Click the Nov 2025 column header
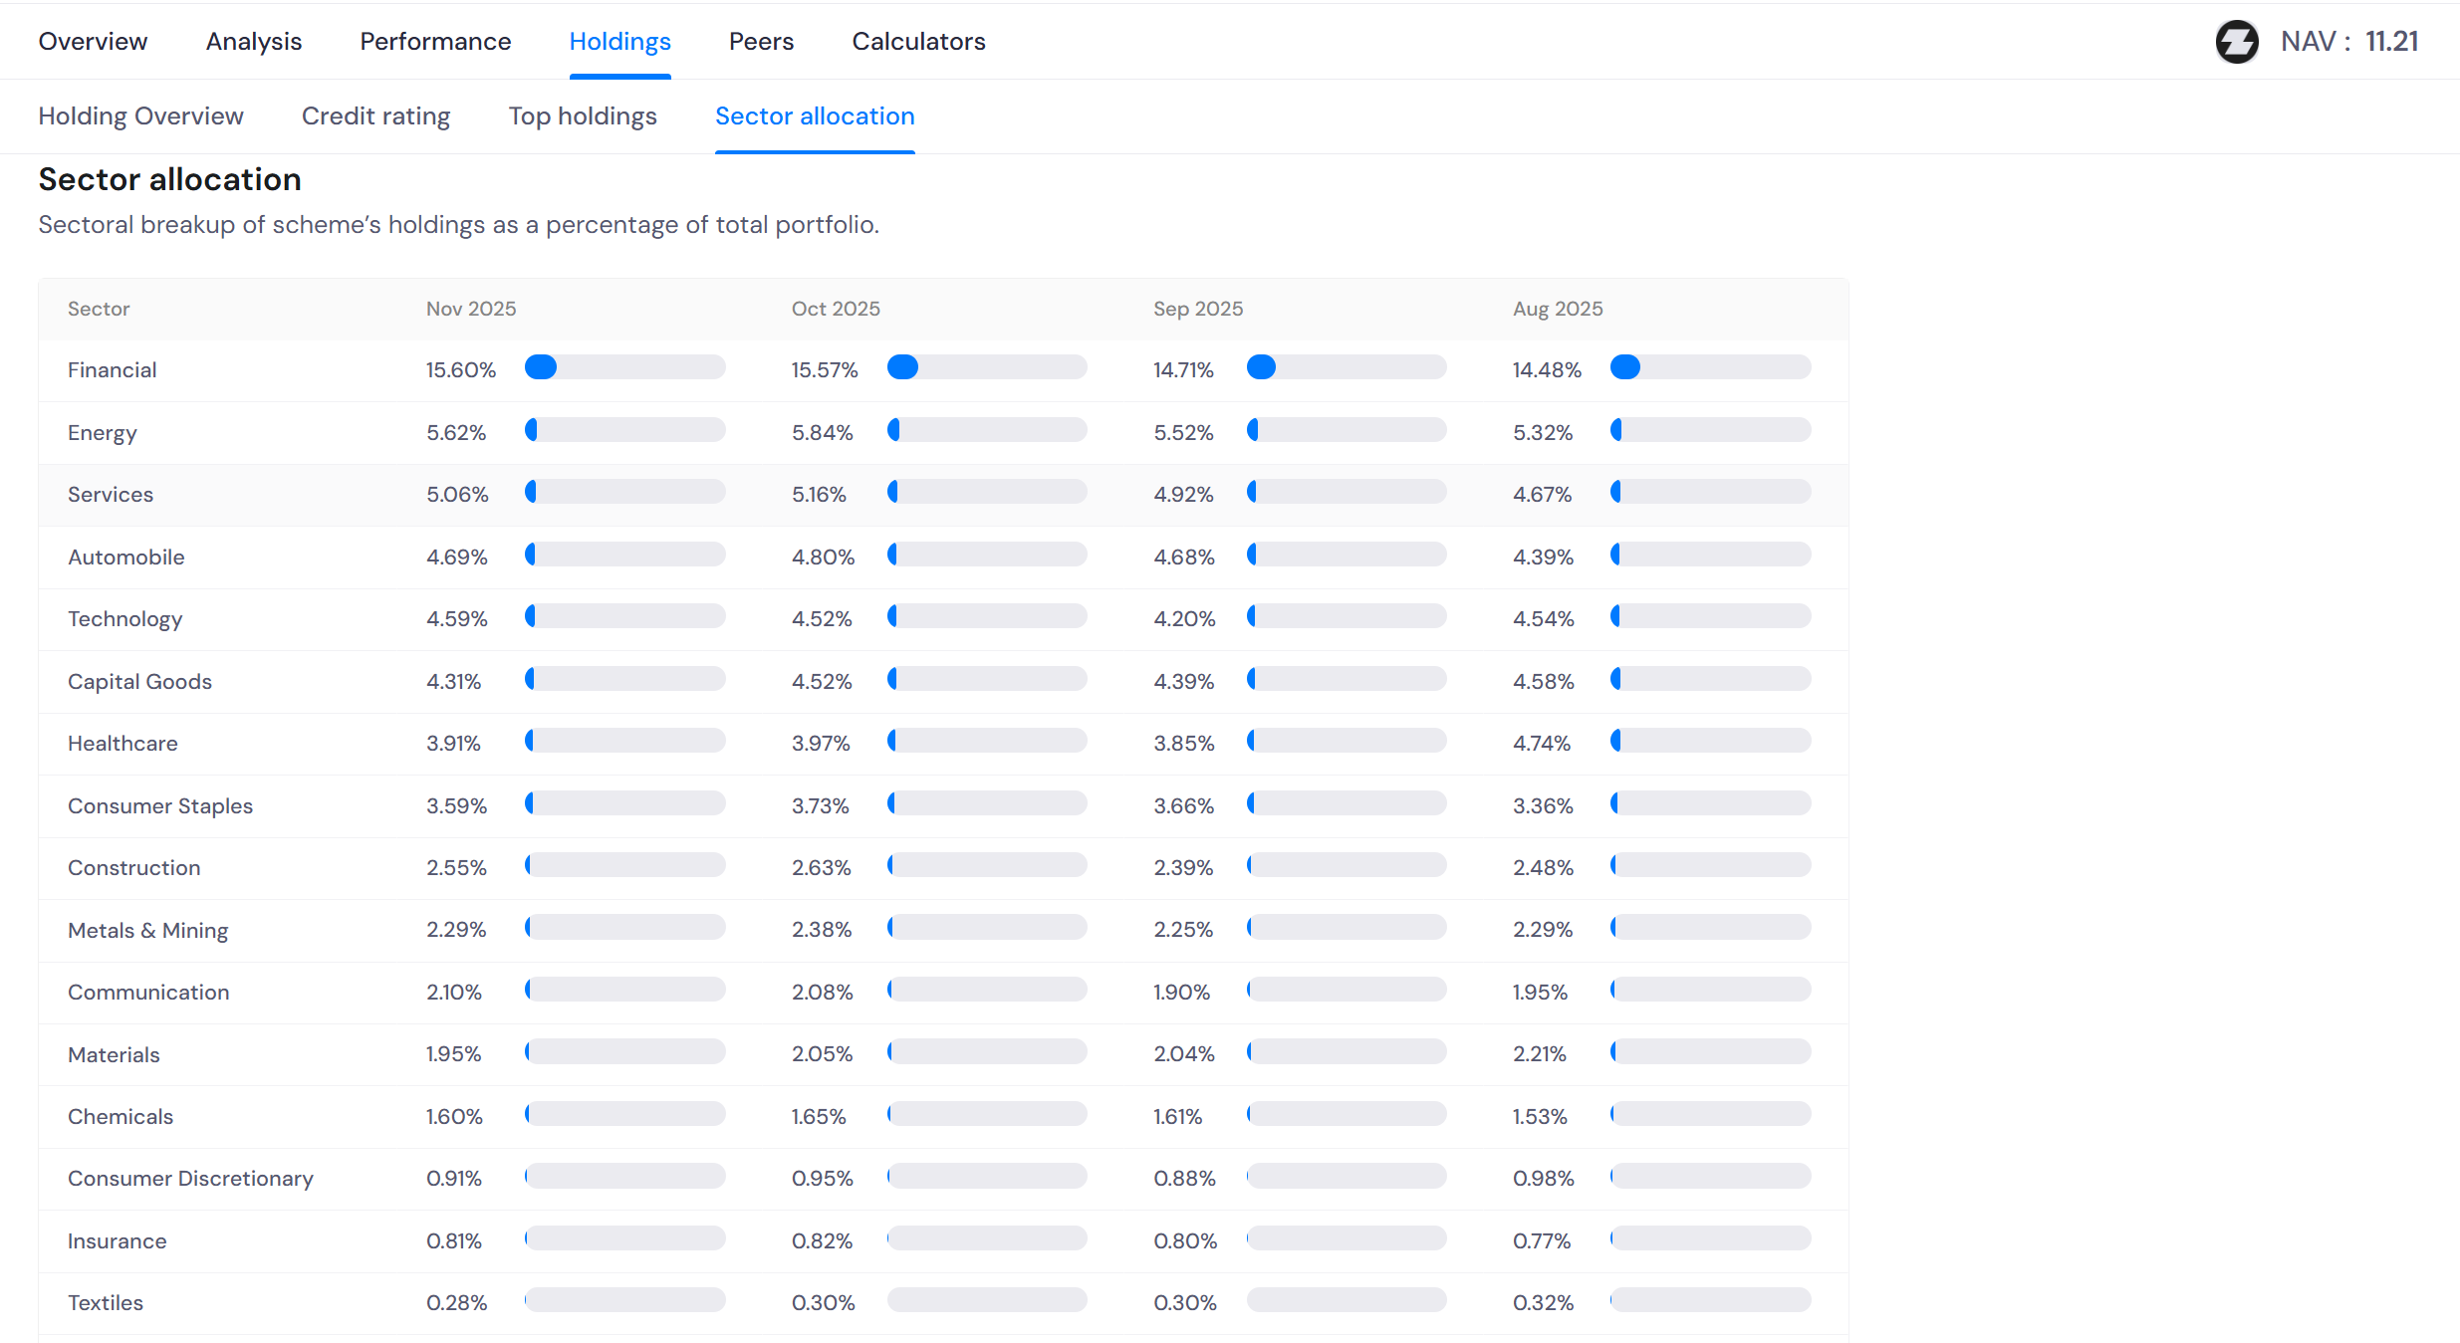Screen dimensions: 2460x1343 tap(471, 309)
